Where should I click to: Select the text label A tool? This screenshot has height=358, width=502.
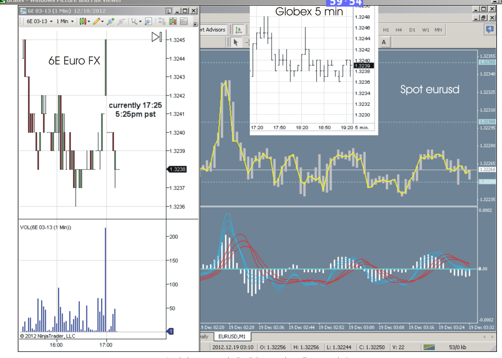tap(383, 42)
